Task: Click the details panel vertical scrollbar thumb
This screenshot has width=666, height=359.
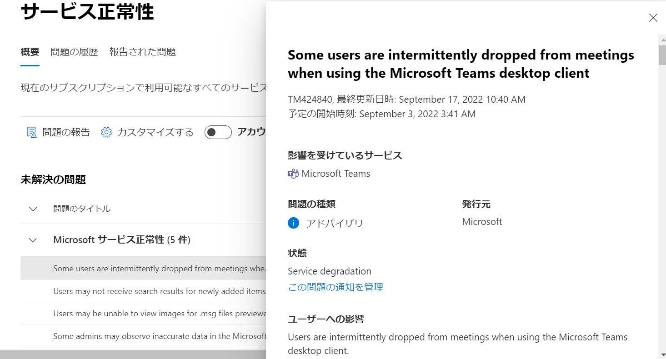Action: coord(662,55)
